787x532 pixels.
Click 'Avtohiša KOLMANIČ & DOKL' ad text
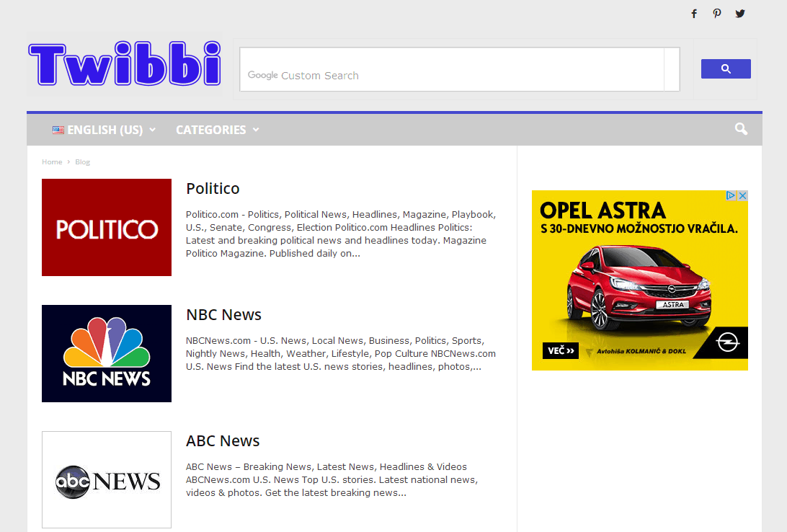point(641,351)
